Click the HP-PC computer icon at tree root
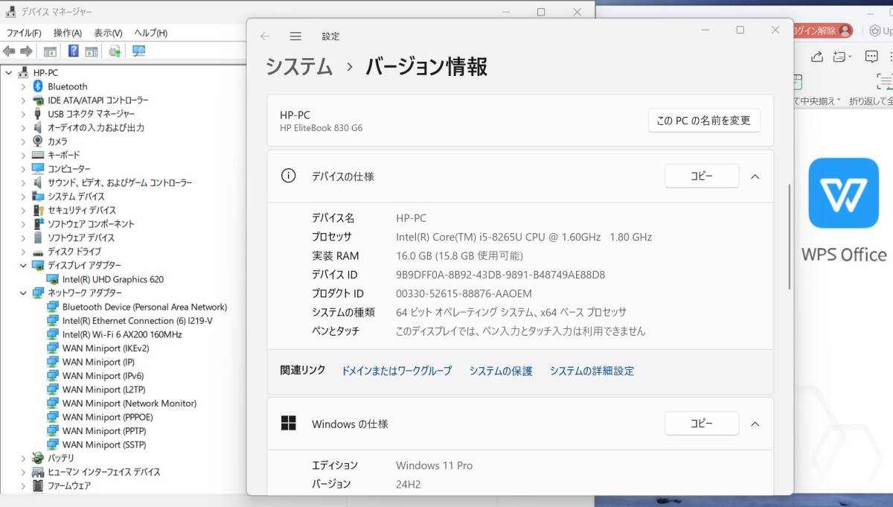 tap(23, 72)
